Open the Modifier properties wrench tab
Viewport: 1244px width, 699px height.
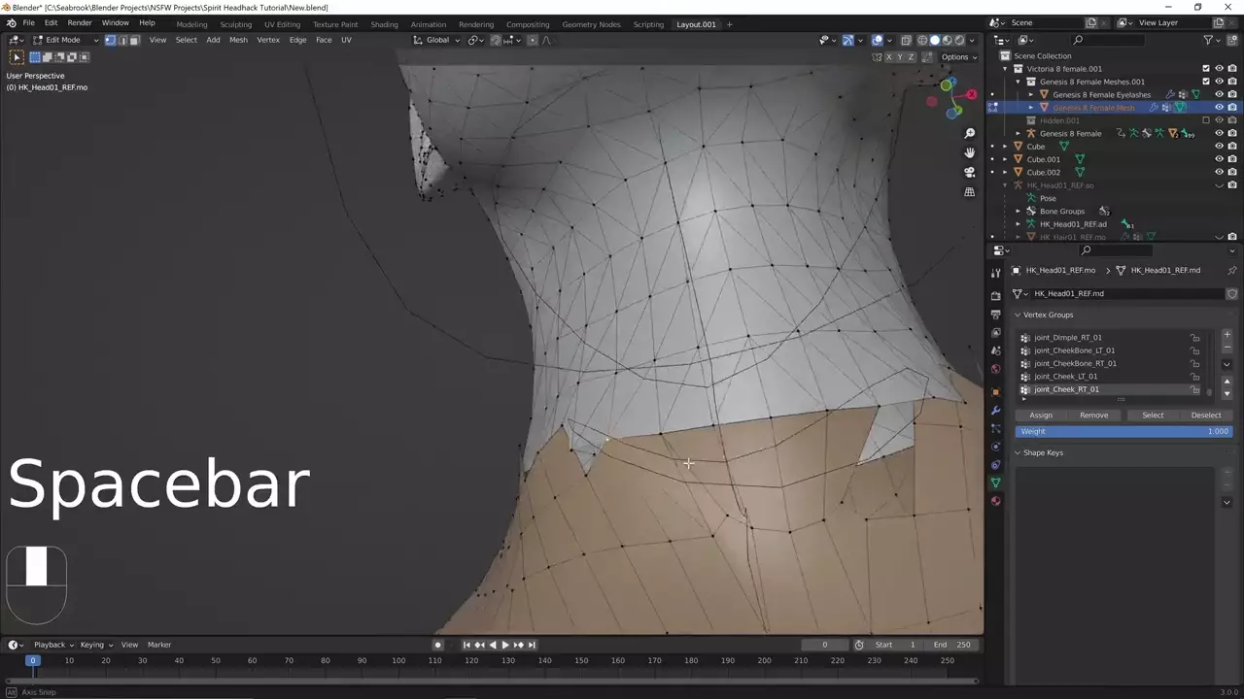995,410
